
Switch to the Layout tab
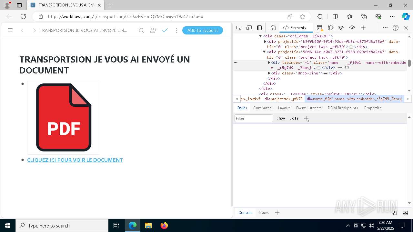(284, 108)
